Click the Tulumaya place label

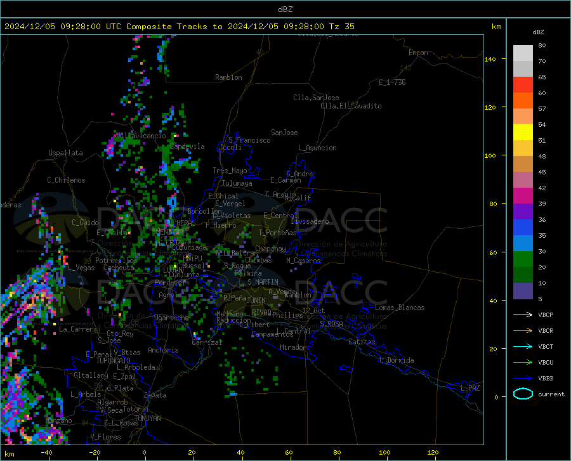(237, 183)
